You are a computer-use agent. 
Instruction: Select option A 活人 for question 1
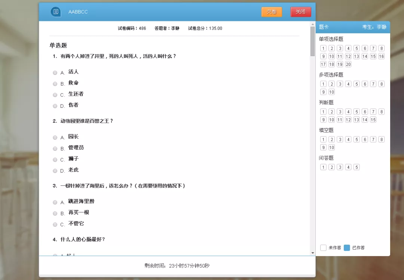tap(55, 73)
